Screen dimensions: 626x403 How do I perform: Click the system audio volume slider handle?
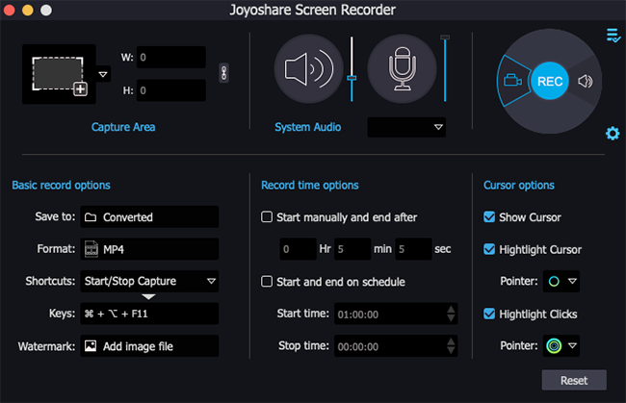352,78
